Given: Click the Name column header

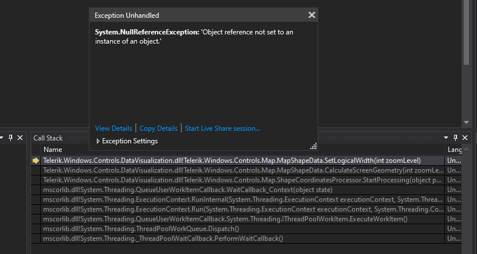Looking at the screenshot, I should pyautogui.click(x=53, y=150).
